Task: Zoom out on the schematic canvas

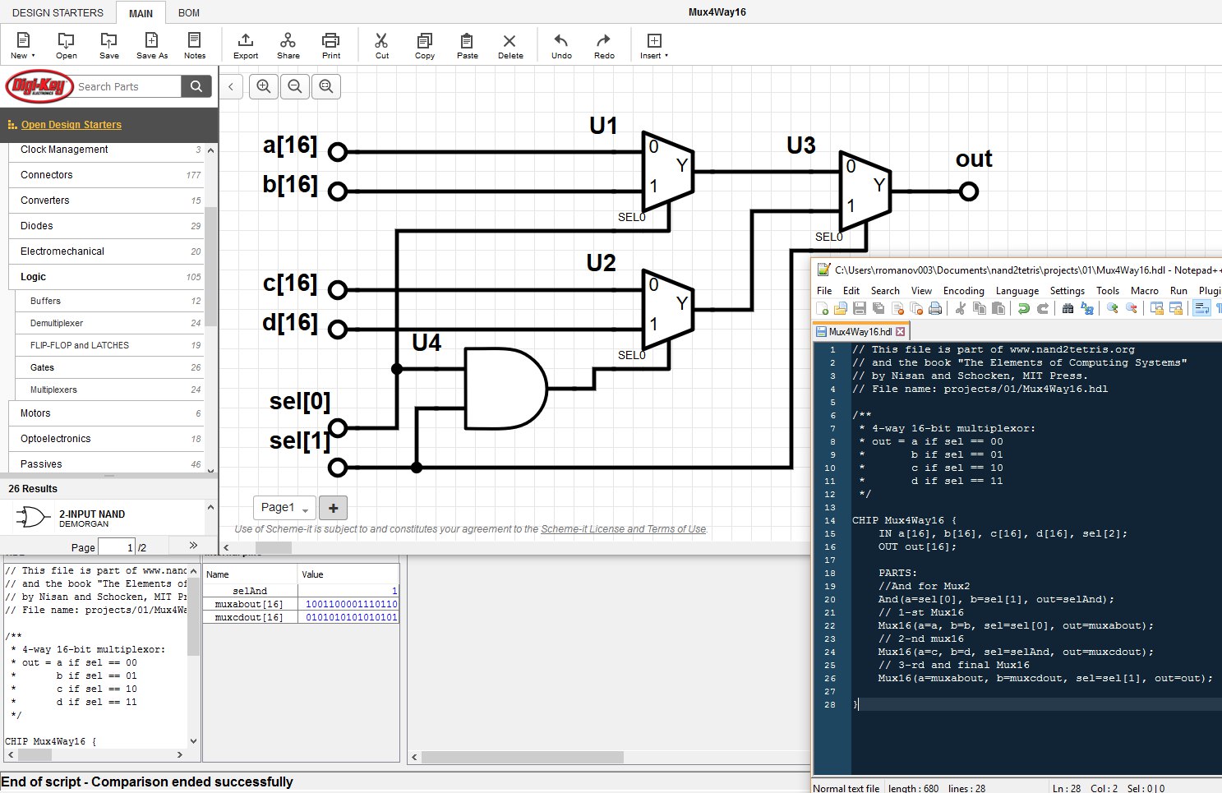Action: click(295, 86)
